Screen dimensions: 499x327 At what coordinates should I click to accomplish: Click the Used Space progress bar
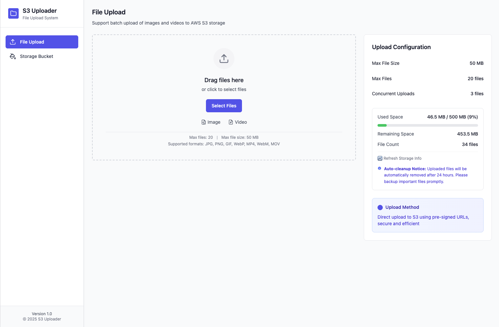coord(428,125)
